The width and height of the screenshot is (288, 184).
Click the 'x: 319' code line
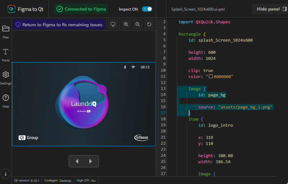[205, 137]
